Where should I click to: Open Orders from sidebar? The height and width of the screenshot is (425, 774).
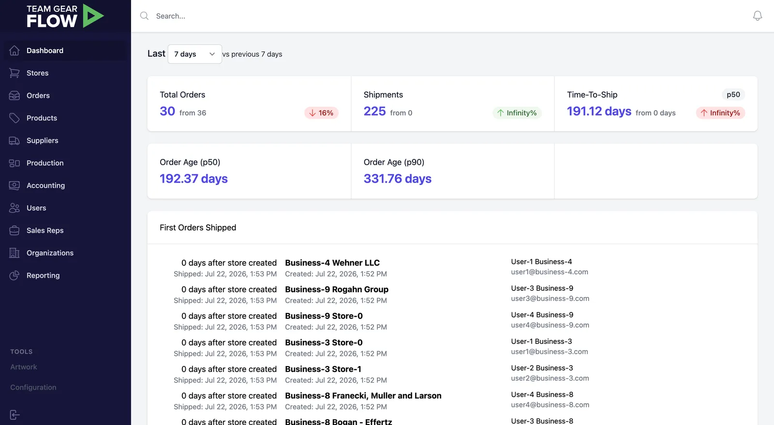pos(65,96)
